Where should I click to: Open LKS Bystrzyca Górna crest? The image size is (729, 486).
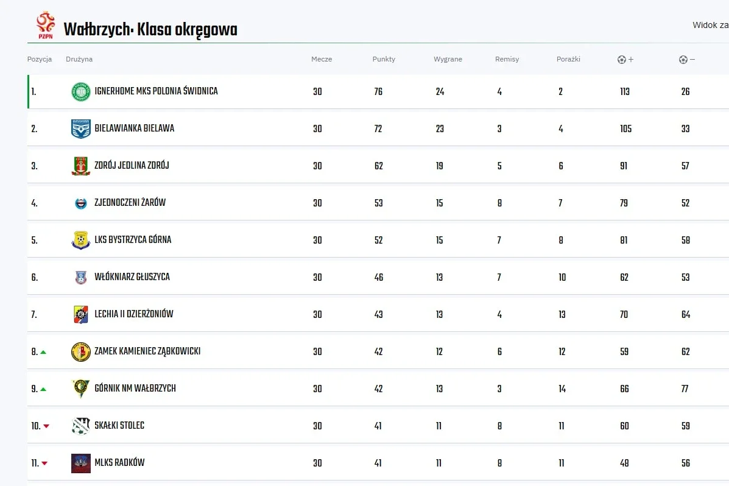coord(81,240)
